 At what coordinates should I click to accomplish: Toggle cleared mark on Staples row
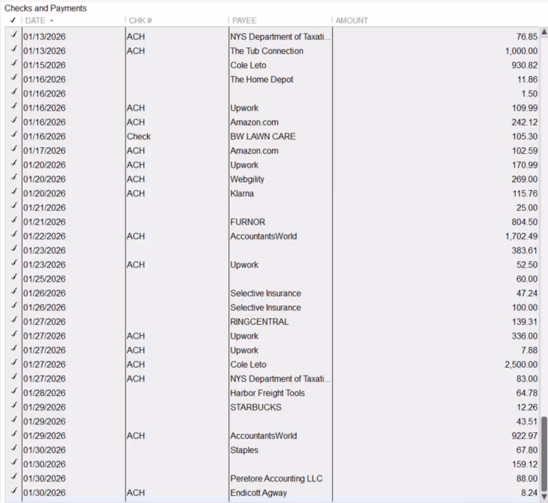click(x=14, y=449)
